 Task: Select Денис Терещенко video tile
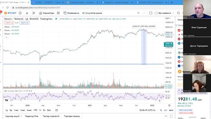197,46
